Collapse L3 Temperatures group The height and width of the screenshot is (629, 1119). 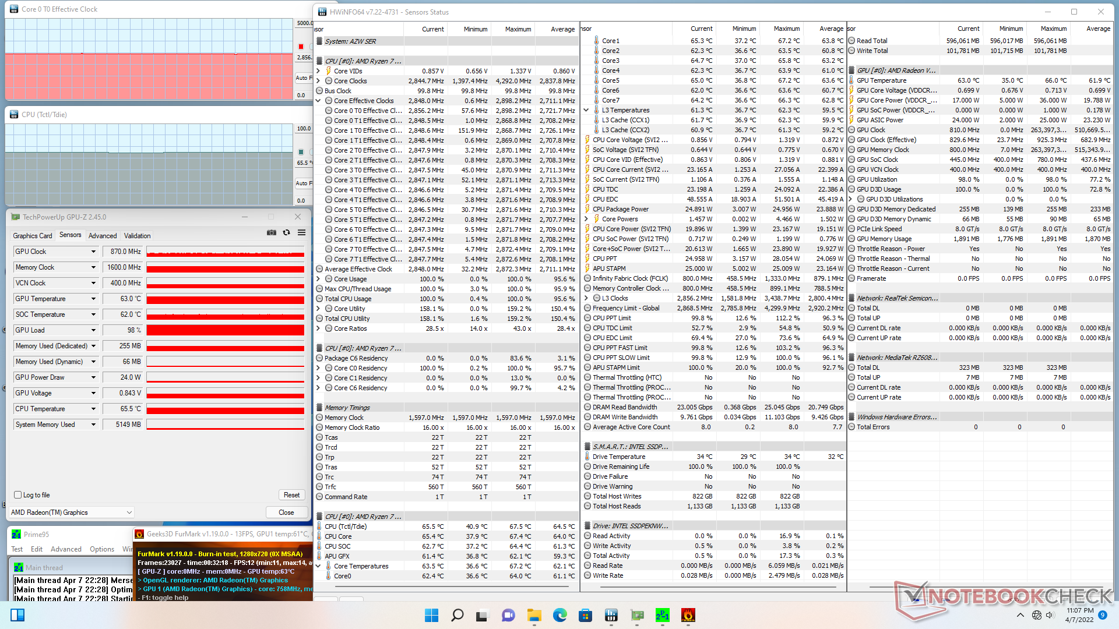586,110
